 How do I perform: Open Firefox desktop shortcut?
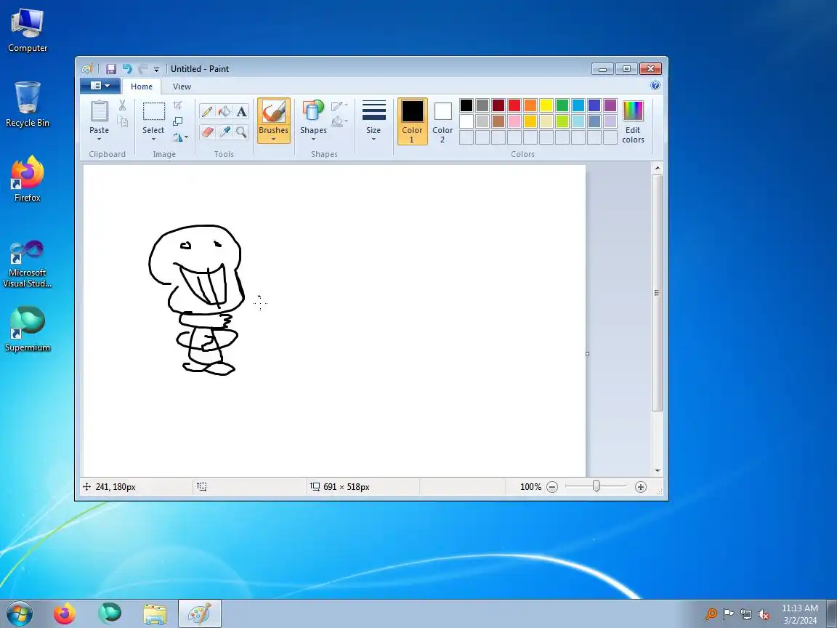(27, 179)
